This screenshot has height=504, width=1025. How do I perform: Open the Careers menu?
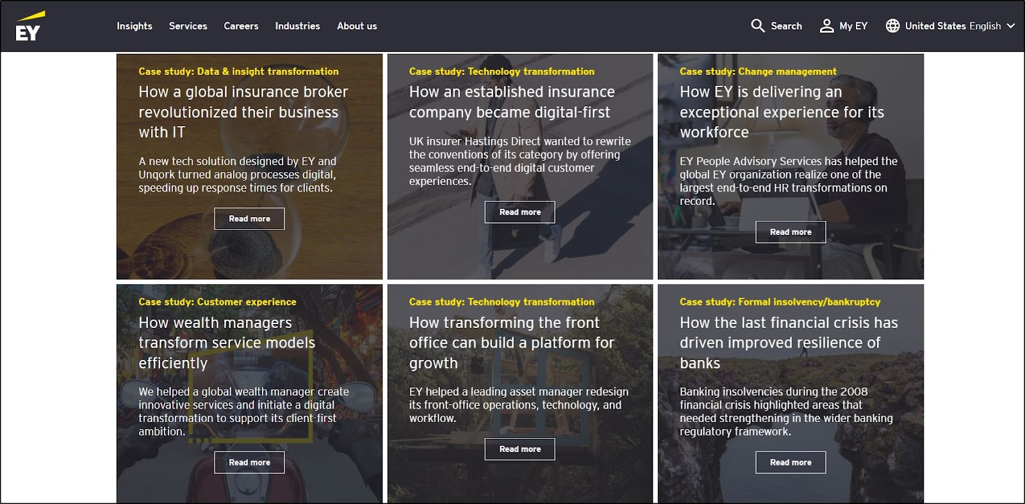tap(241, 26)
